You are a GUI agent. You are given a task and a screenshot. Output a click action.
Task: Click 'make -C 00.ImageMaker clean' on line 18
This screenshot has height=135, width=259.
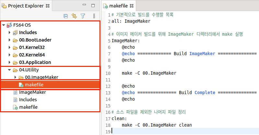click(157, 125)
